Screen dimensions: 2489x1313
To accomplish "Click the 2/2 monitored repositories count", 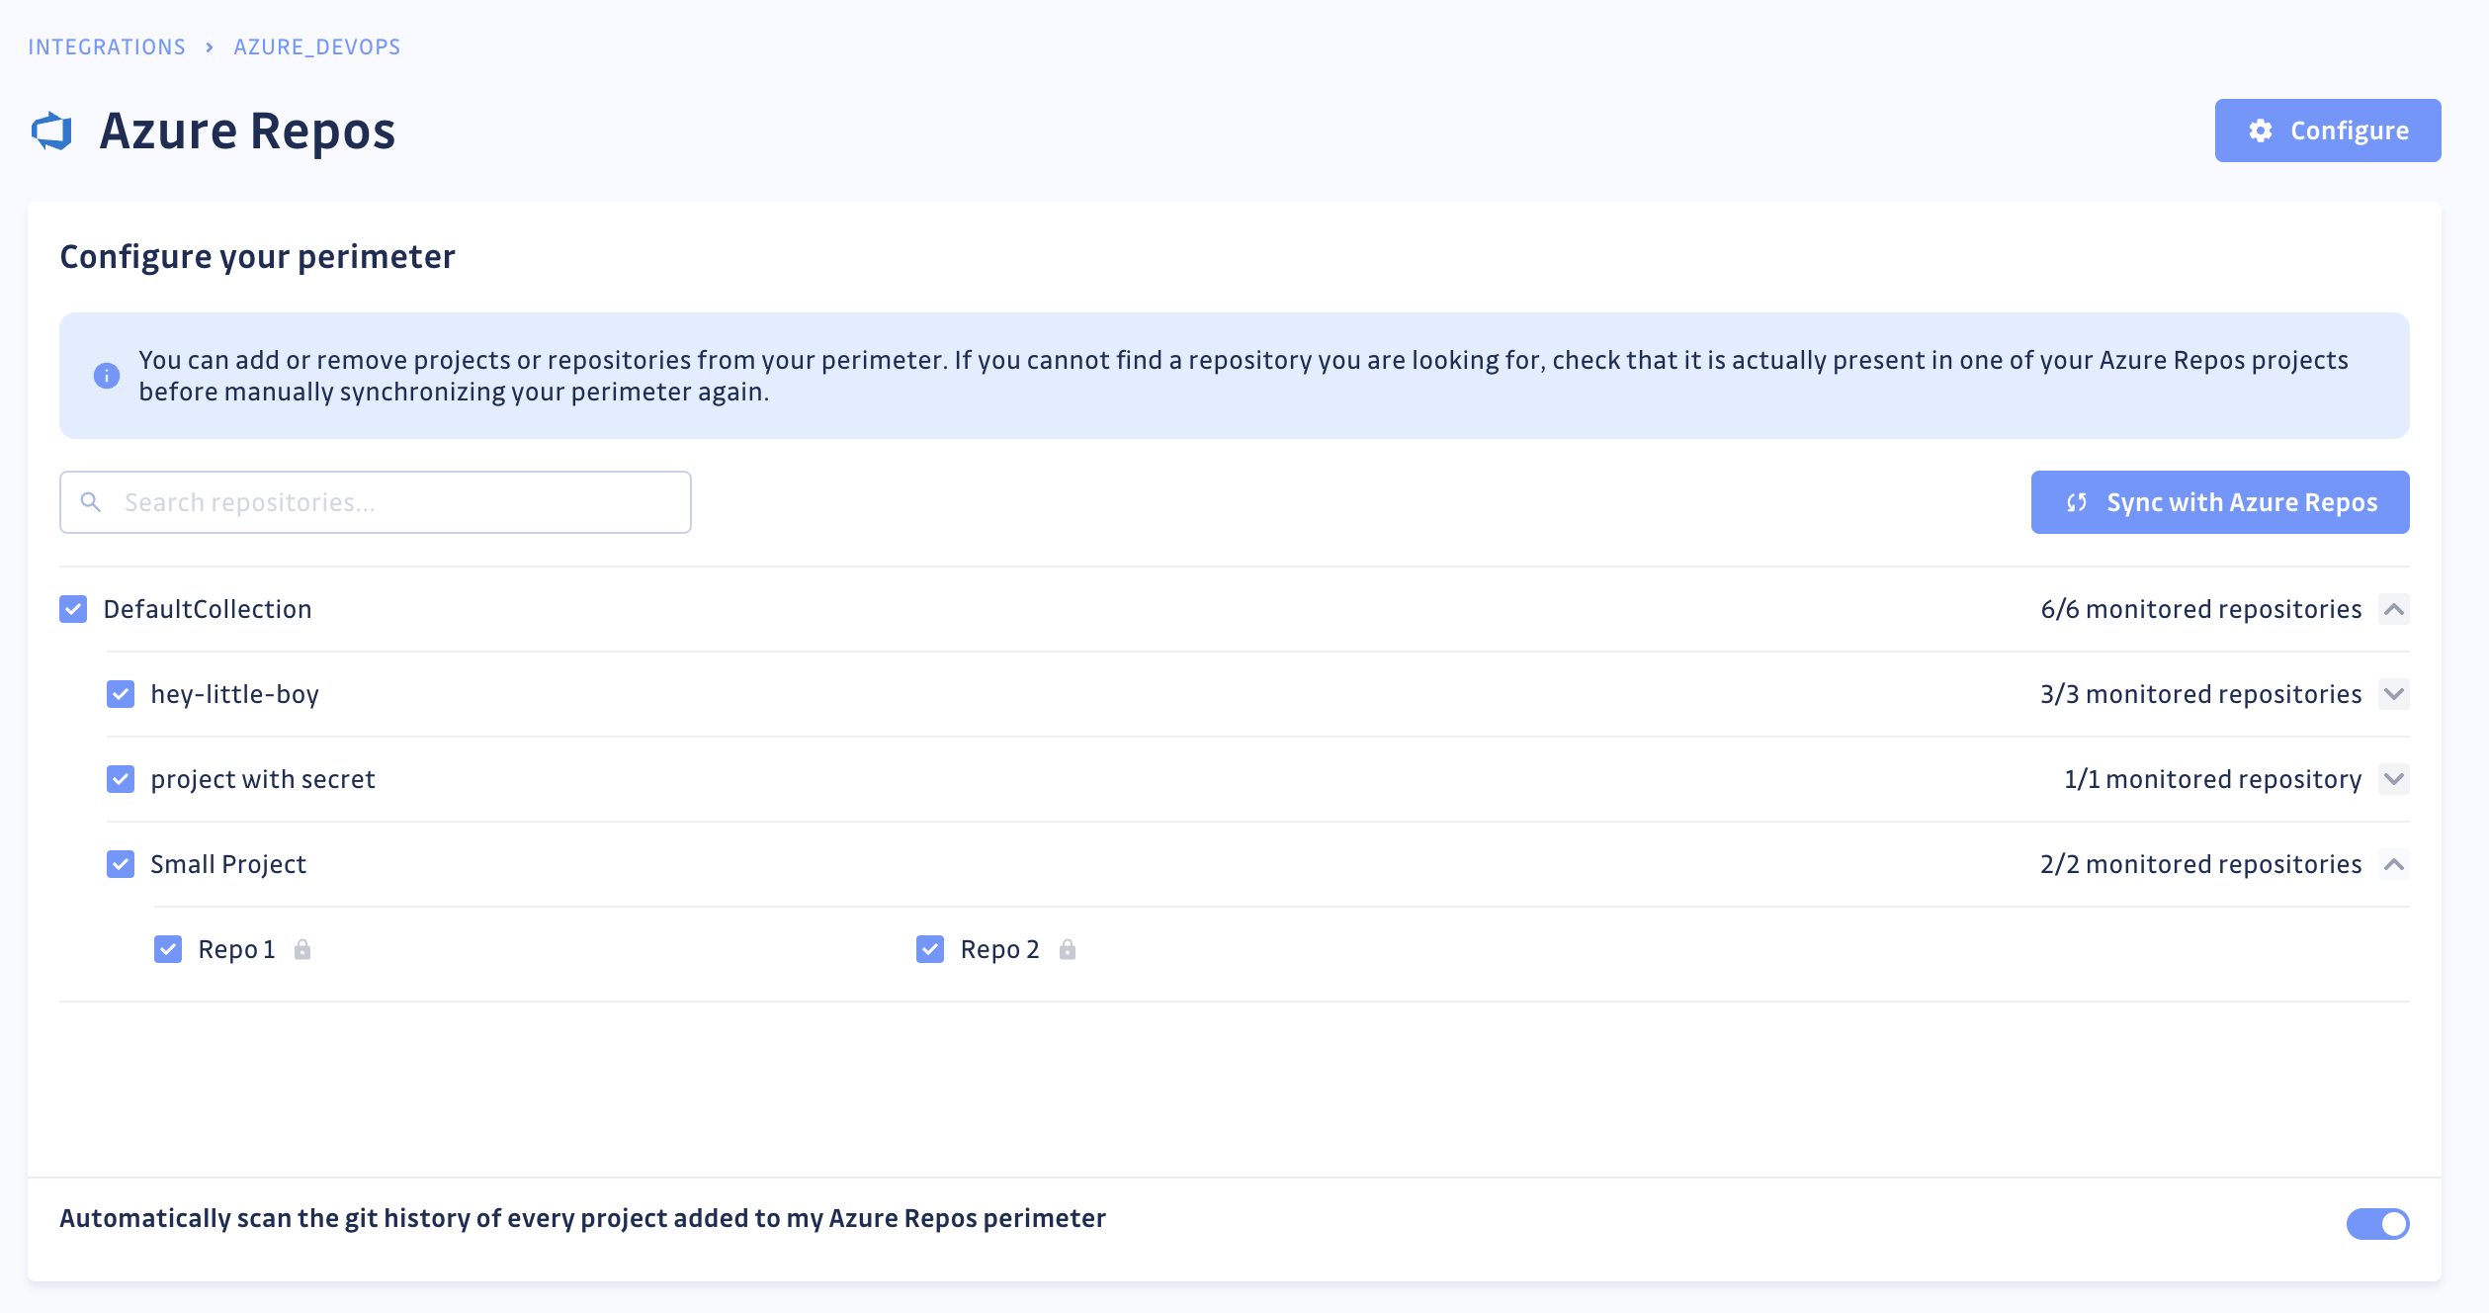I will click(2201, 864).
